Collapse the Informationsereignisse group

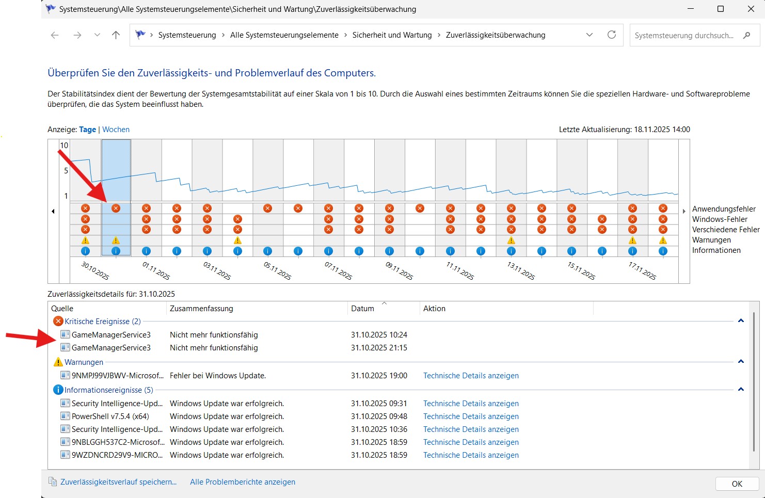741,390
